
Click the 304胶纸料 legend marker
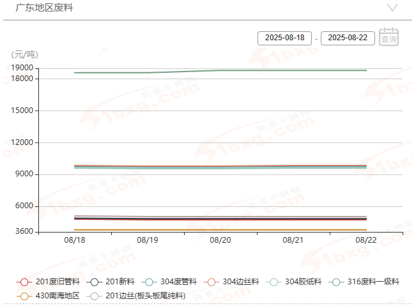(x=275, y=282)
